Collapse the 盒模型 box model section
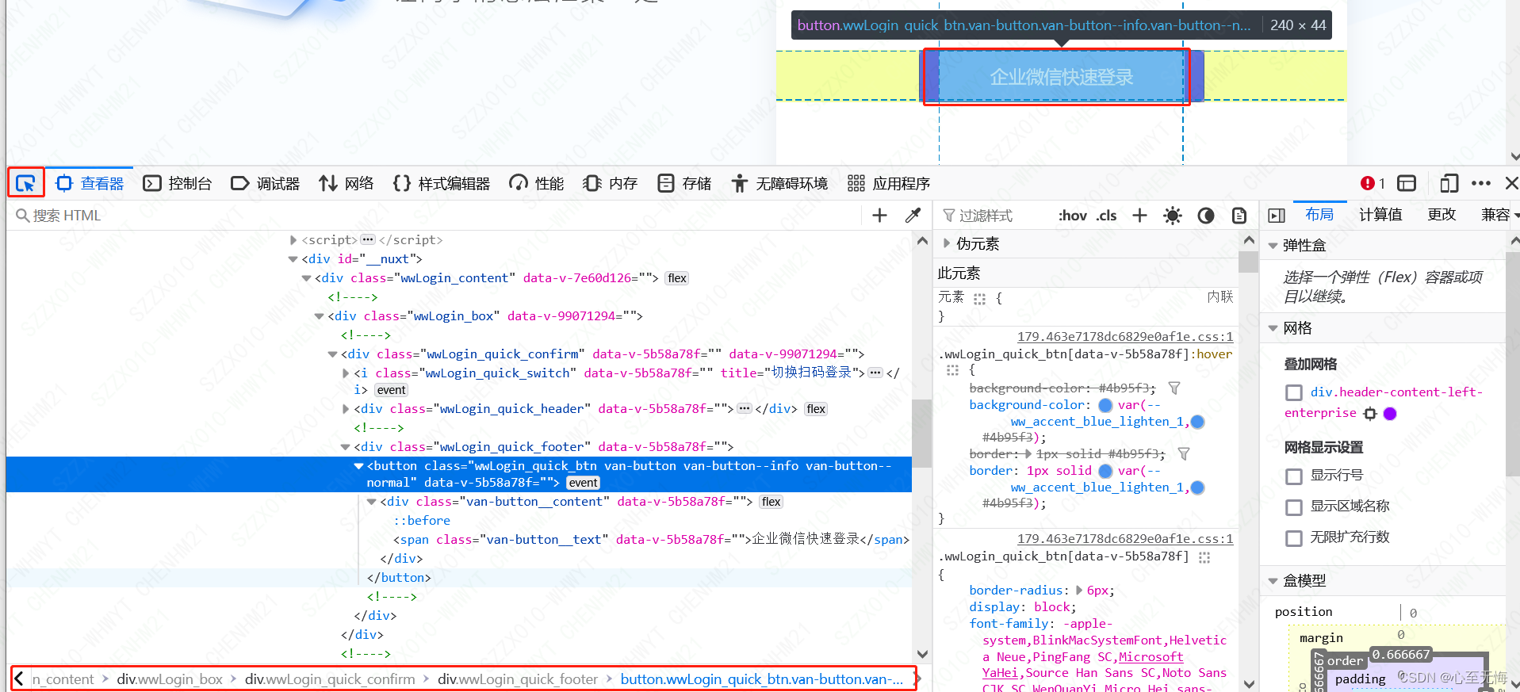This screenshot has height=692, width=1520. (x=1273, y=581)
